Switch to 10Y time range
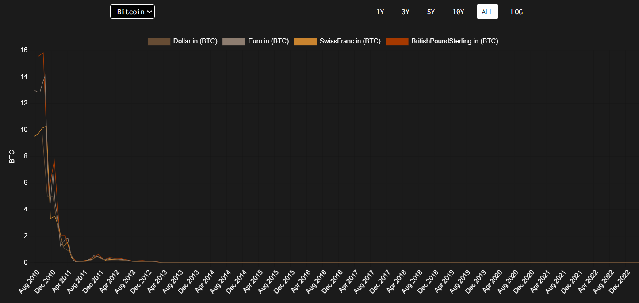The image size is (639, 303). 458,12
